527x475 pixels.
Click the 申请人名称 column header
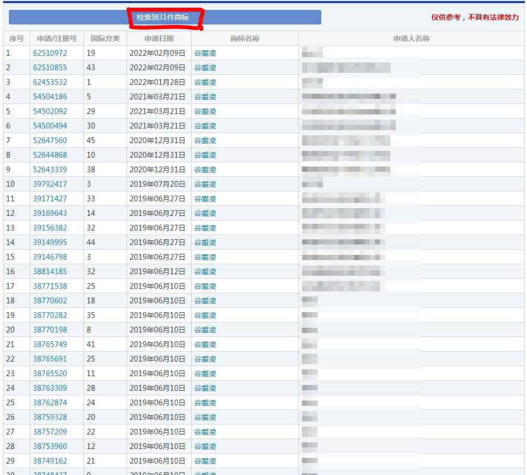[411, 38]
